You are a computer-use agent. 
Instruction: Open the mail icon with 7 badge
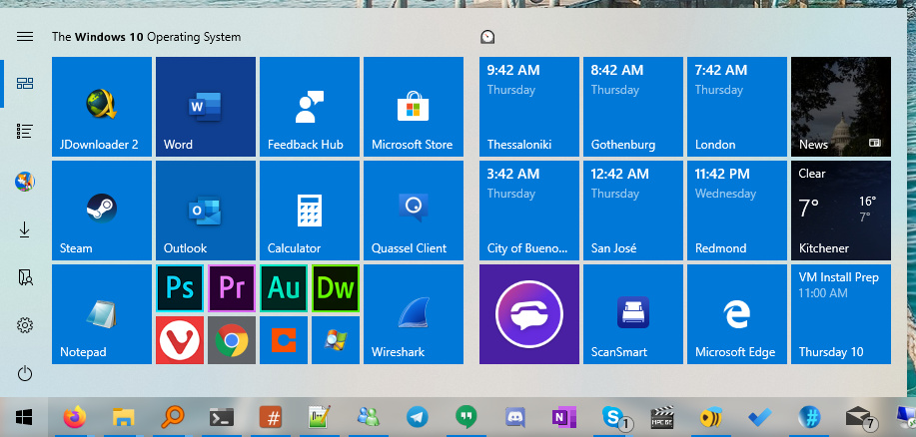[x=860, y=417]
